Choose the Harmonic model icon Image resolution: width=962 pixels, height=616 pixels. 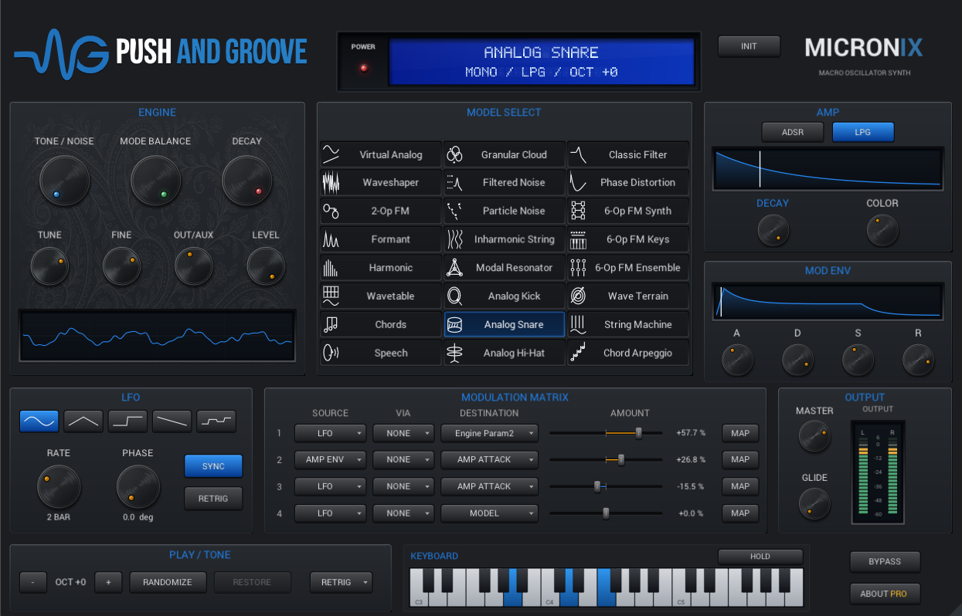tap(331, 268)
